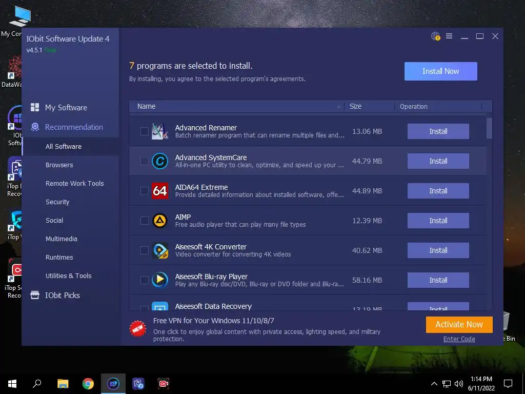Select All Software category

(x=71, y=146)
